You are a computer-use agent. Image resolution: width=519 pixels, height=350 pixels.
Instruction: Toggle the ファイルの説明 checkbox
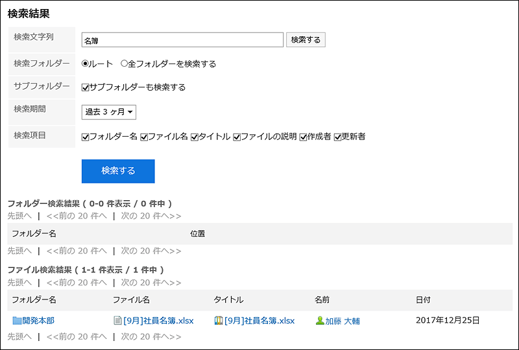click(237, 137)
